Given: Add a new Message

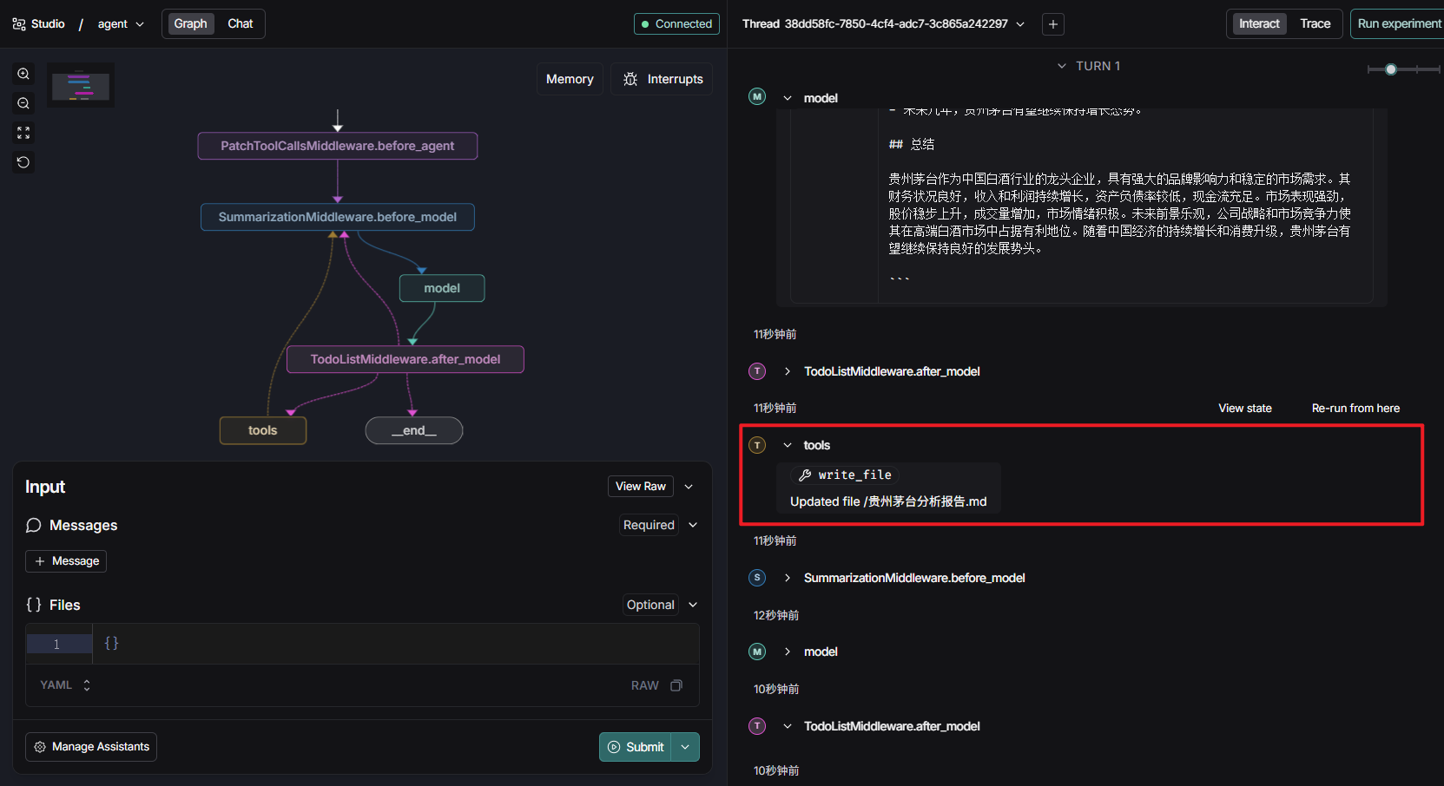Looking at the screenshot, I should (66, 561).
